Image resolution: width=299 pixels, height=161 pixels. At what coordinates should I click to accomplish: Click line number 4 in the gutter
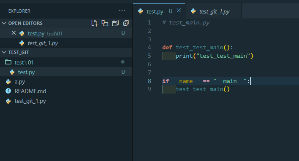tap(149, 47)
